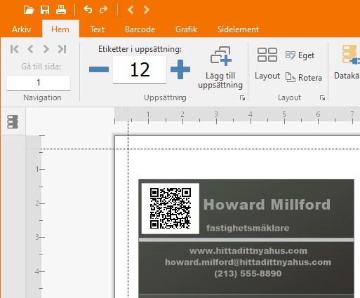Expand Uppsättning group dialog launcher
This screenshot has height=298, width=360.
click(x=242, y=98)
